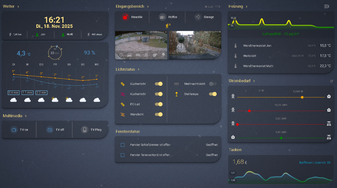Click the Fensterstatus heading

click(x=128, y=132)
